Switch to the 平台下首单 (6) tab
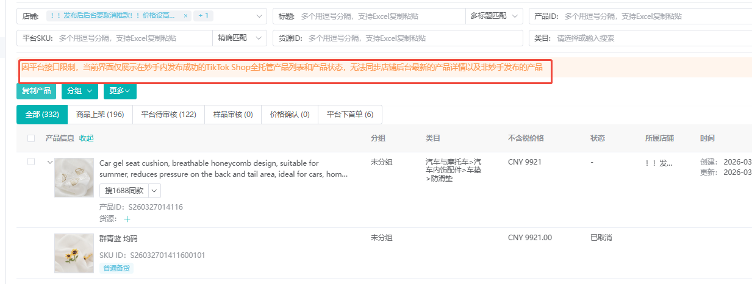The image size is (752, 284). coord(350,115)
